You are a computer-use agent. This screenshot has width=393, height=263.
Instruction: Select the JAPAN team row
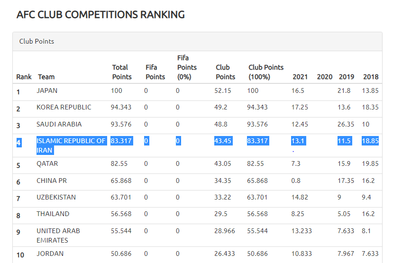click(47, 91)
